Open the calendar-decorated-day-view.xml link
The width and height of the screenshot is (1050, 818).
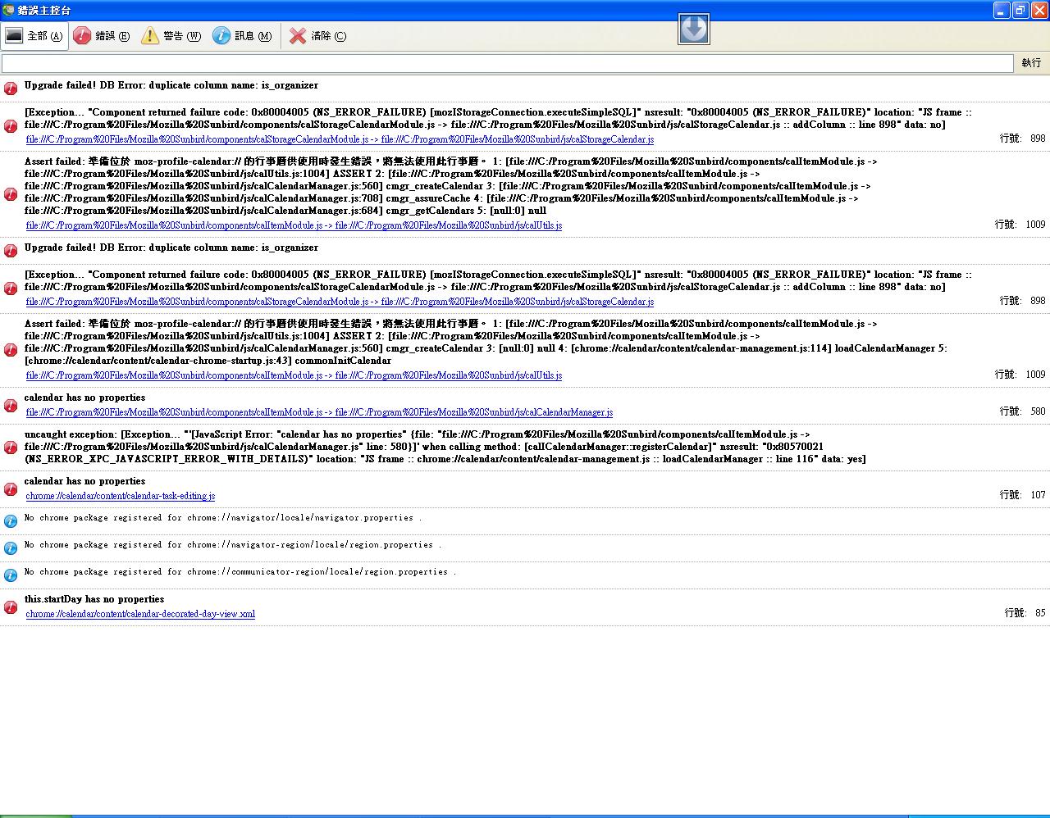(140, 614)
